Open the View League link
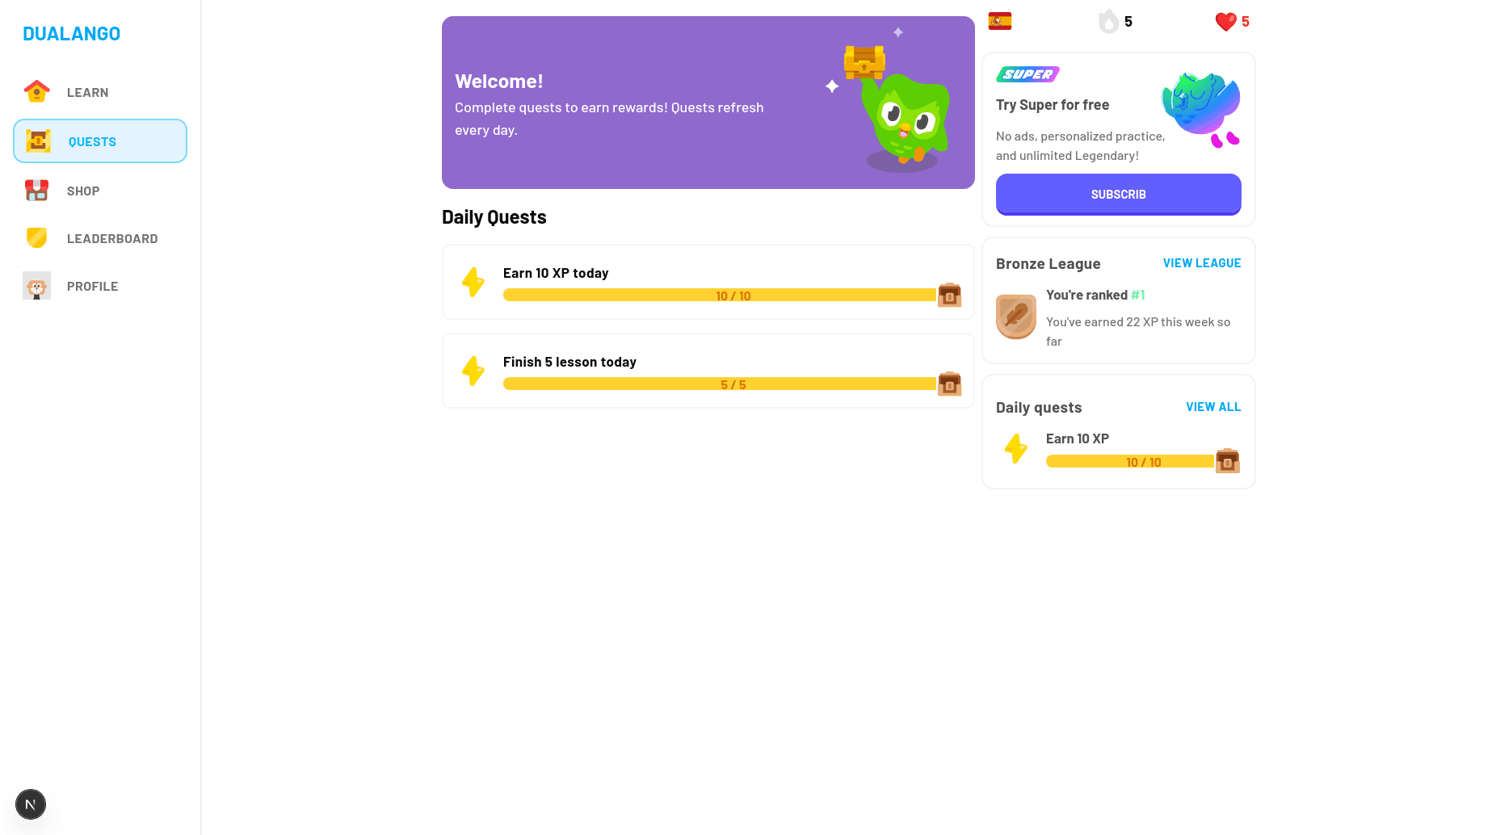The width and height of the screenshot is (1496, 835). click(x=1201, y=263)
